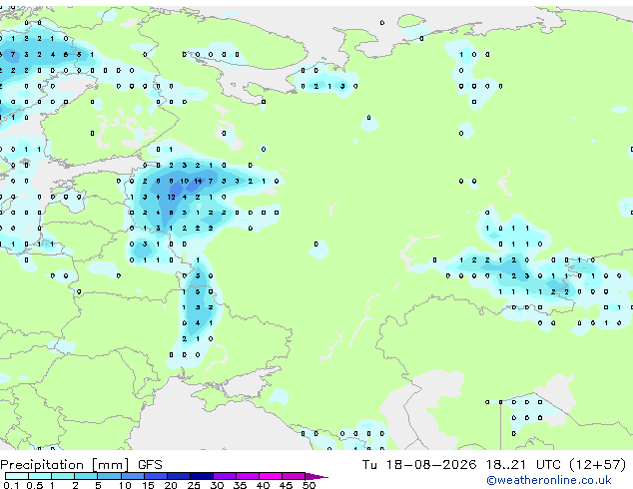Click the legend label '50'

click(x=309, y=485)
